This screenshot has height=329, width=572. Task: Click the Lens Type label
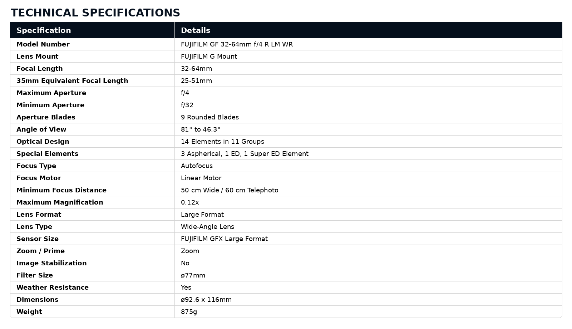coord(34,227)
